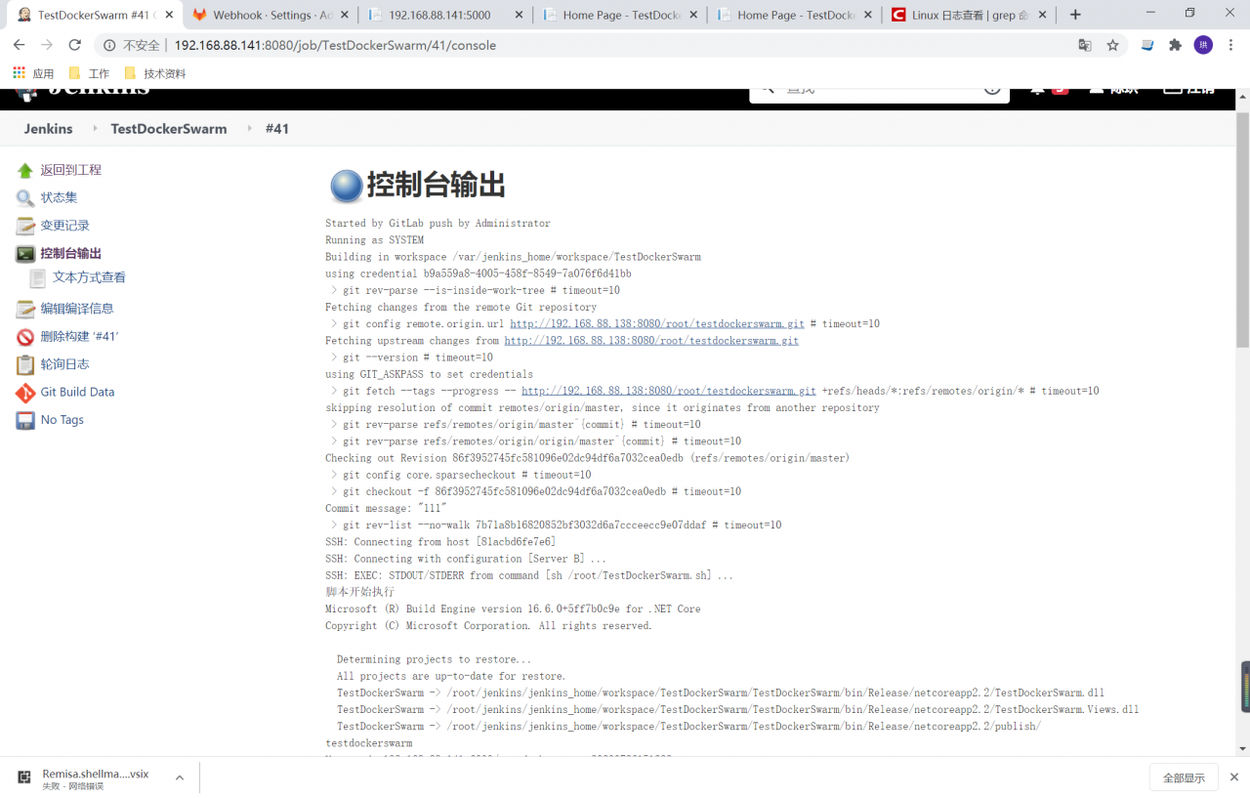Click 'Copyright (C) Microsoft Corporation' line
Viewport: 1250px width, 798px height.
(488, 626)
